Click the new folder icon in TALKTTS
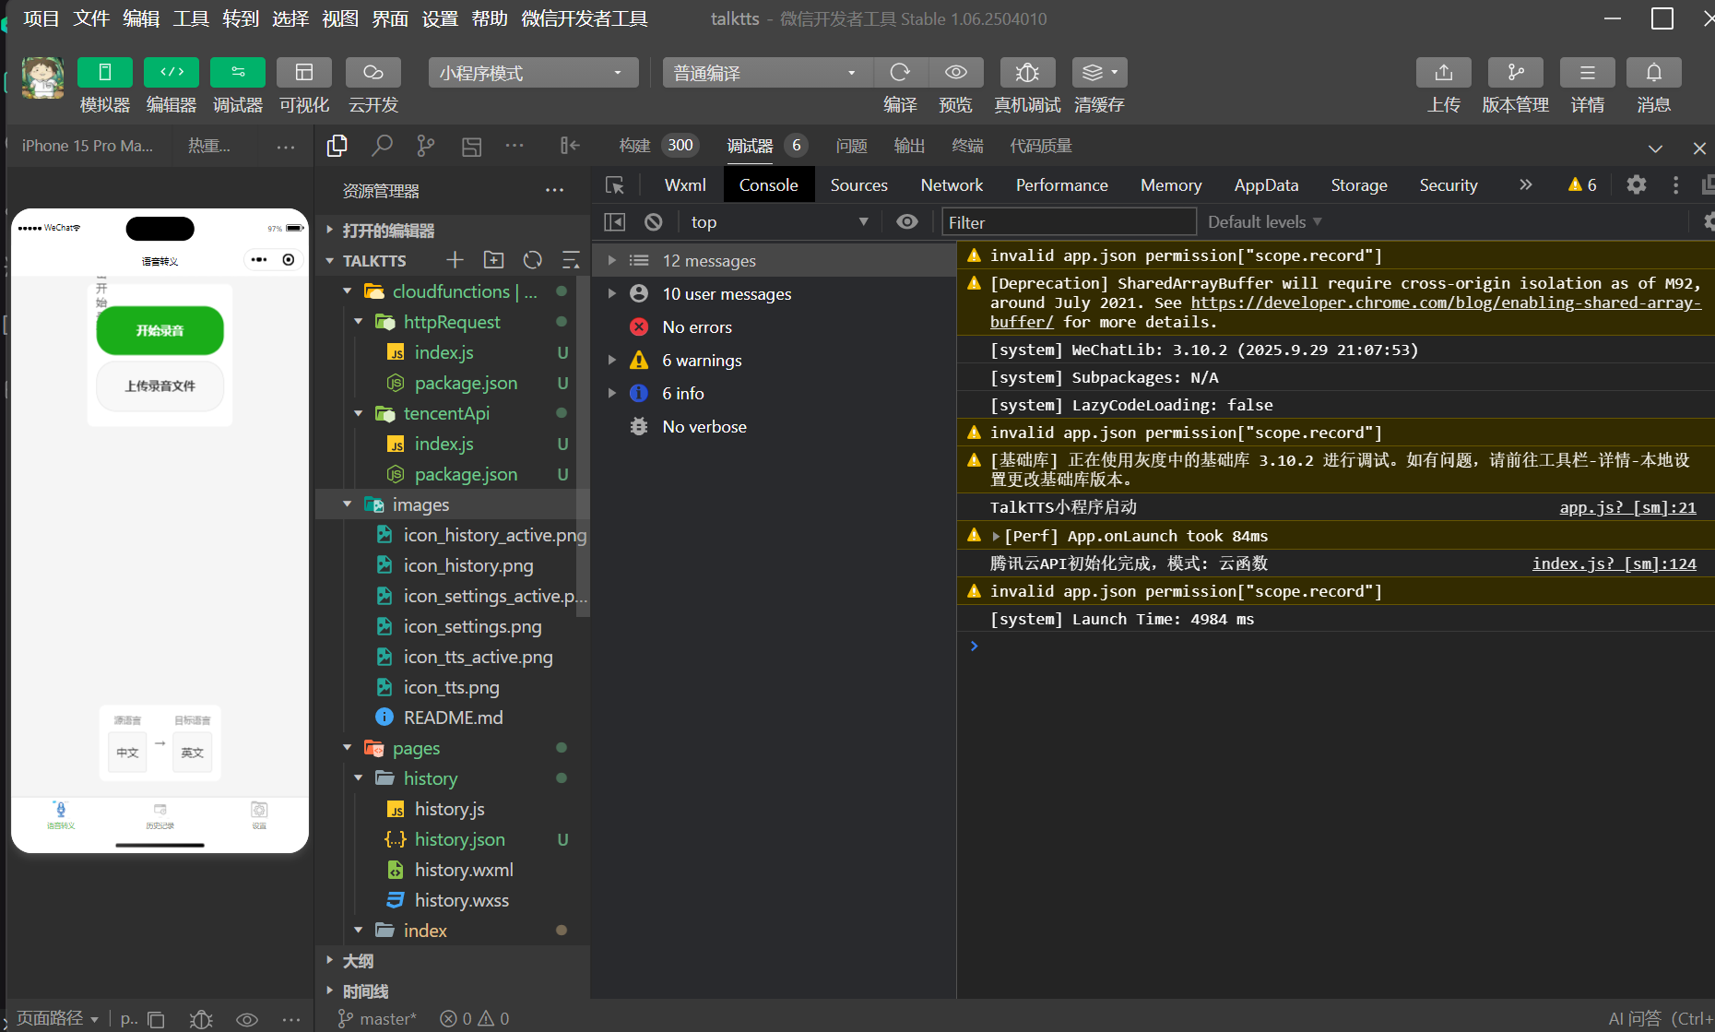Viewport: 1715px width, 1032px height. tap(494, 260)
